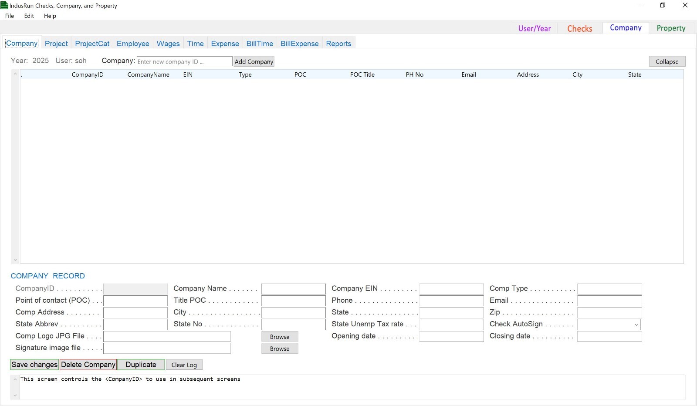Image resolution: width=697 pixels, height=406 pixels.
Task: Click the POC Title column header
Action: 362,74
